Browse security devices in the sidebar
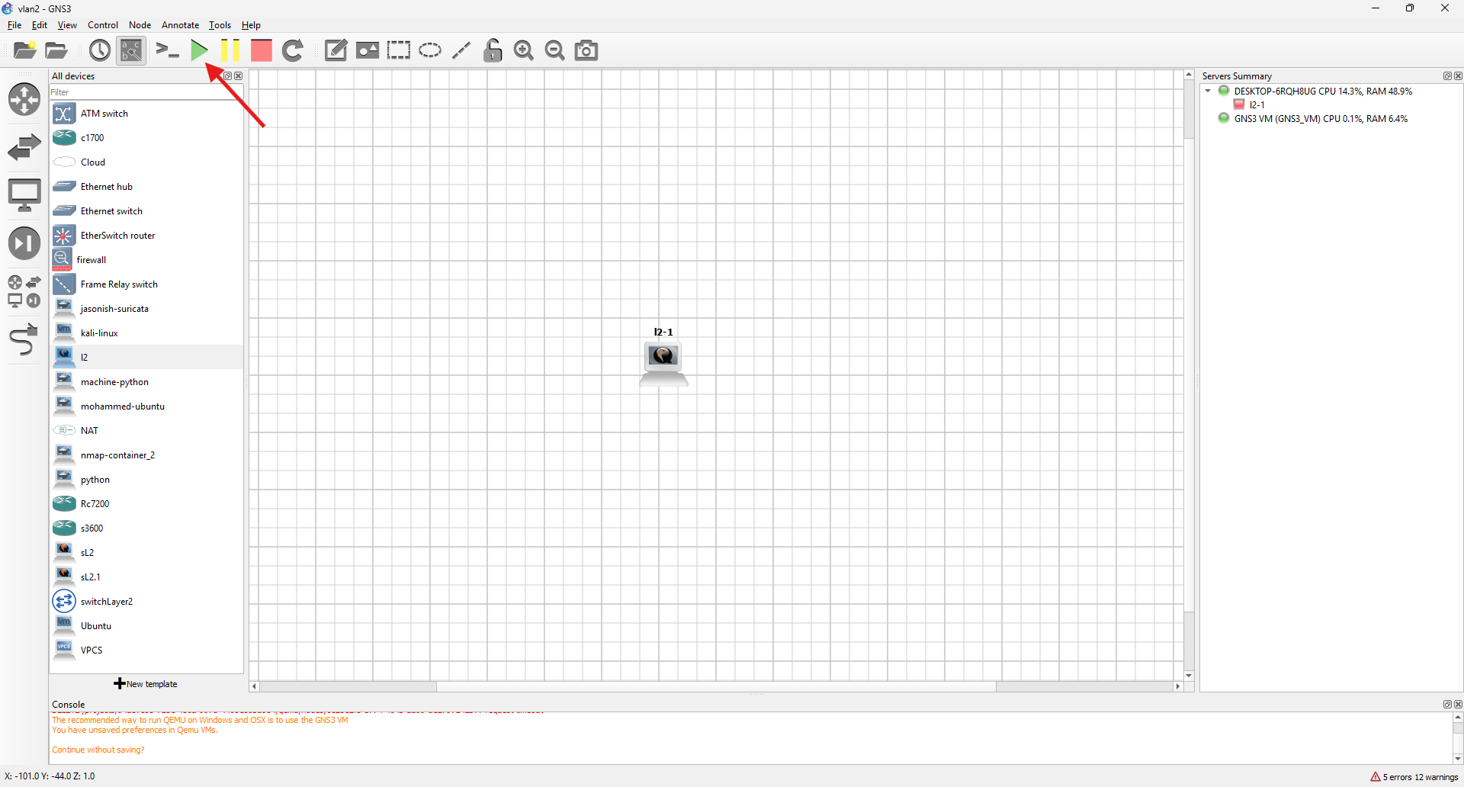The width and height of the screenshot is (1464, 787). click(24, 243)
